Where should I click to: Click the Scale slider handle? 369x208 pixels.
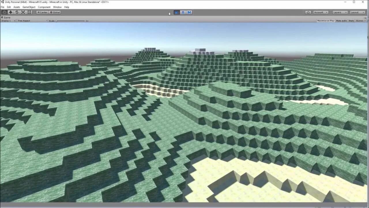pyautogui.click(x=56, y=21)
